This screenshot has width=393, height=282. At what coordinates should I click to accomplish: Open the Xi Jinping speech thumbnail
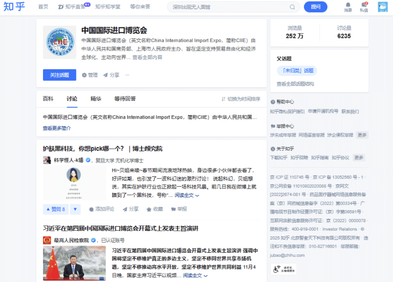point(74,263)
